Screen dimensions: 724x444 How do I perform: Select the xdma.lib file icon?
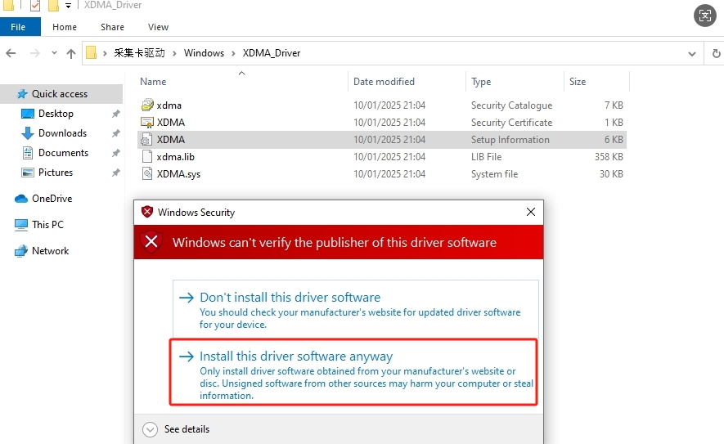click(x=146, y=156)
